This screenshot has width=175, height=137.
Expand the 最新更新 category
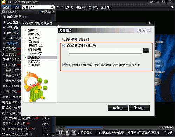(x=4, y=27)
